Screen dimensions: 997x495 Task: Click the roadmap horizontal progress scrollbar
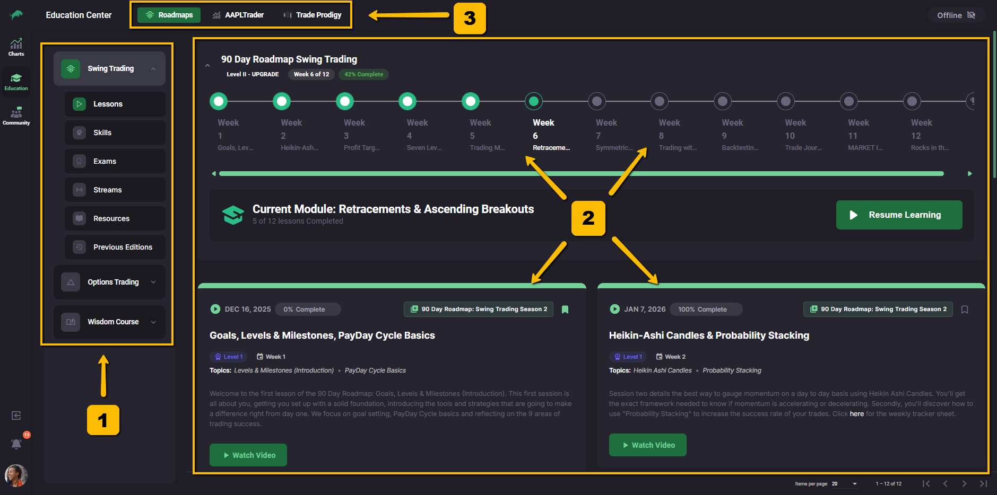click(x=581, y=174)
